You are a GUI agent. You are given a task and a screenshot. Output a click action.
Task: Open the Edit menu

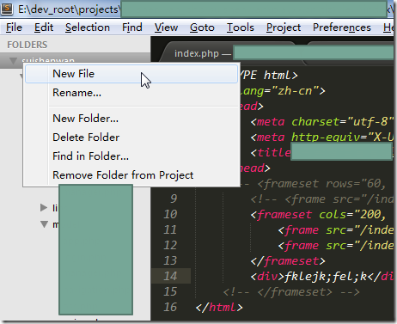click(44, 28)
